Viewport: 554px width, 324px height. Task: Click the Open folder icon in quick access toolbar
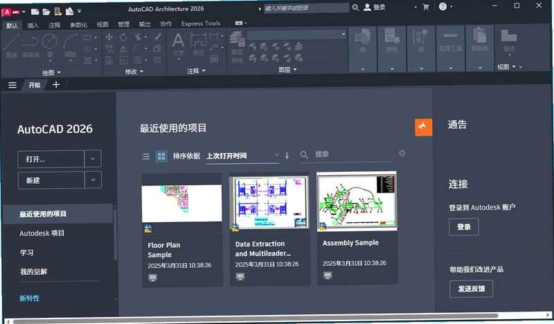46,12
